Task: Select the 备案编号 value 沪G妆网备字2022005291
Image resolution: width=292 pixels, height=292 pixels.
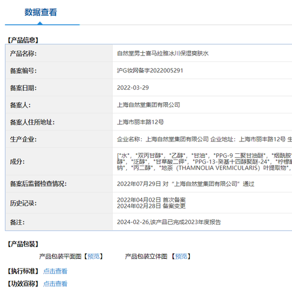Action: [x=150, y=71]
